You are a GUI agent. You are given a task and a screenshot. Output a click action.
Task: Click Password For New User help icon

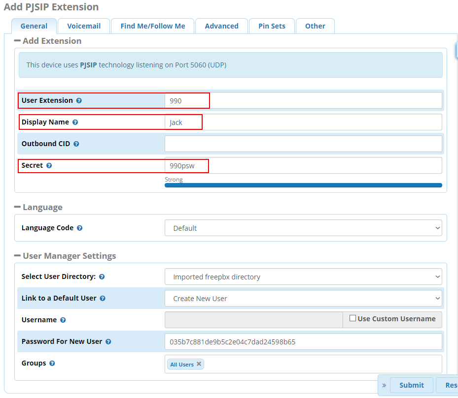tap(108, 342)
